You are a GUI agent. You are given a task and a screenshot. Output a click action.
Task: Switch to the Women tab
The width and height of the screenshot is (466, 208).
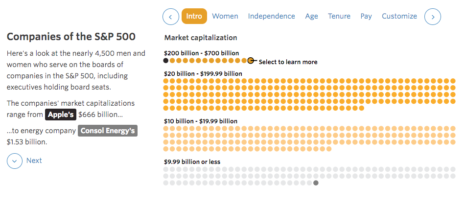point(225,16)
